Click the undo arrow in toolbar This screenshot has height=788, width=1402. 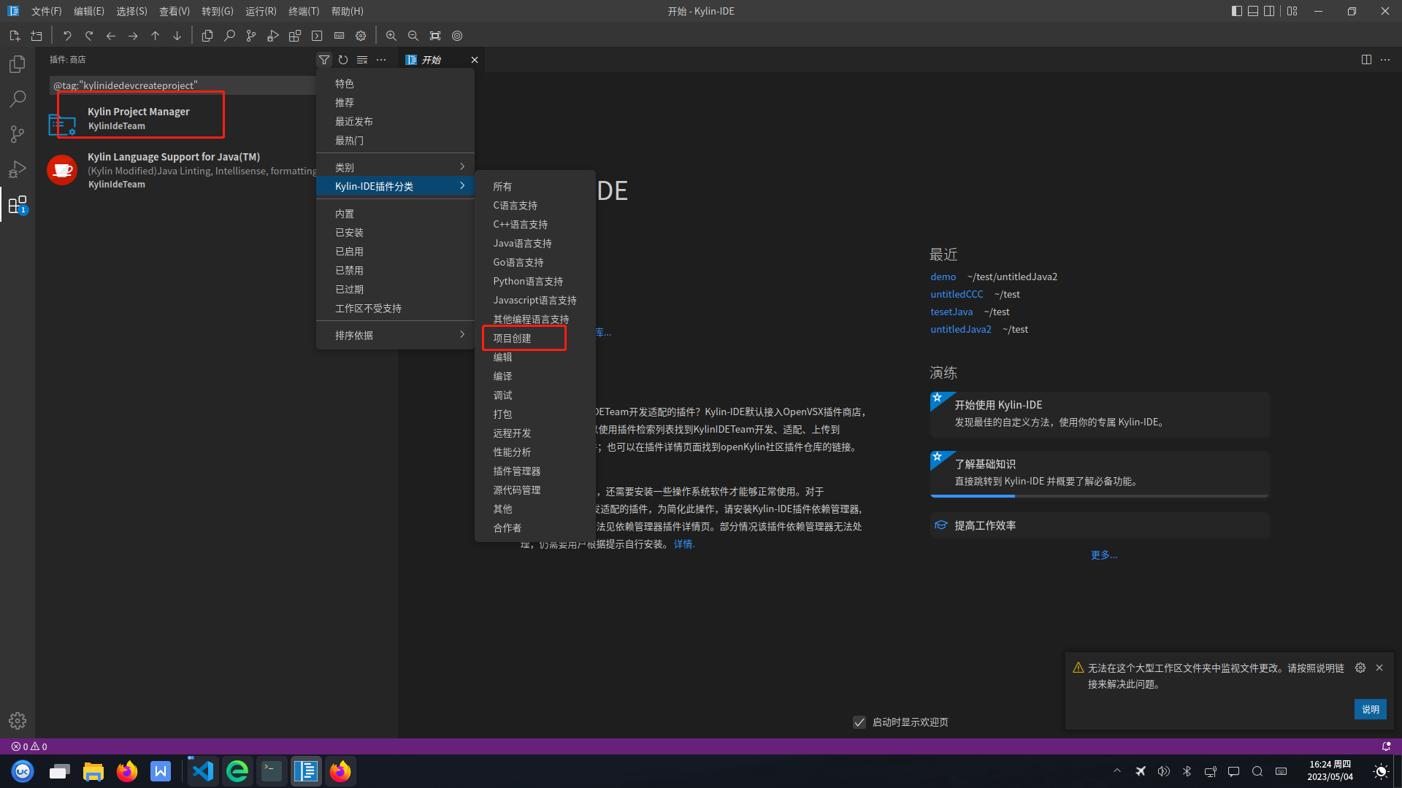pyautogui.click(x=67, y=36)
